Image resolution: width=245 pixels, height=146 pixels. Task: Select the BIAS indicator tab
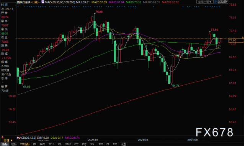[68, 144]
